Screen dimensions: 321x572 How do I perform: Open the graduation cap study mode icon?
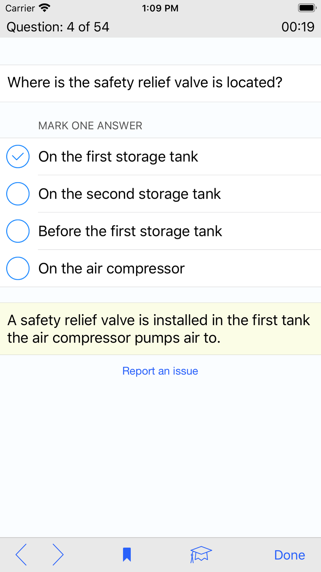point(201,555)
